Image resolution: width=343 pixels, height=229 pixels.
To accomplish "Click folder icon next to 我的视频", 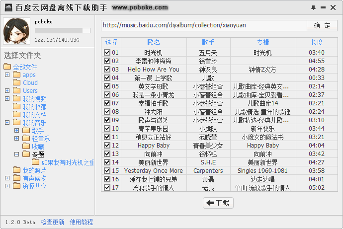I will coord(16,98).
